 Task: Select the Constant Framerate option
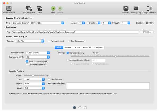tap(27, 65)
